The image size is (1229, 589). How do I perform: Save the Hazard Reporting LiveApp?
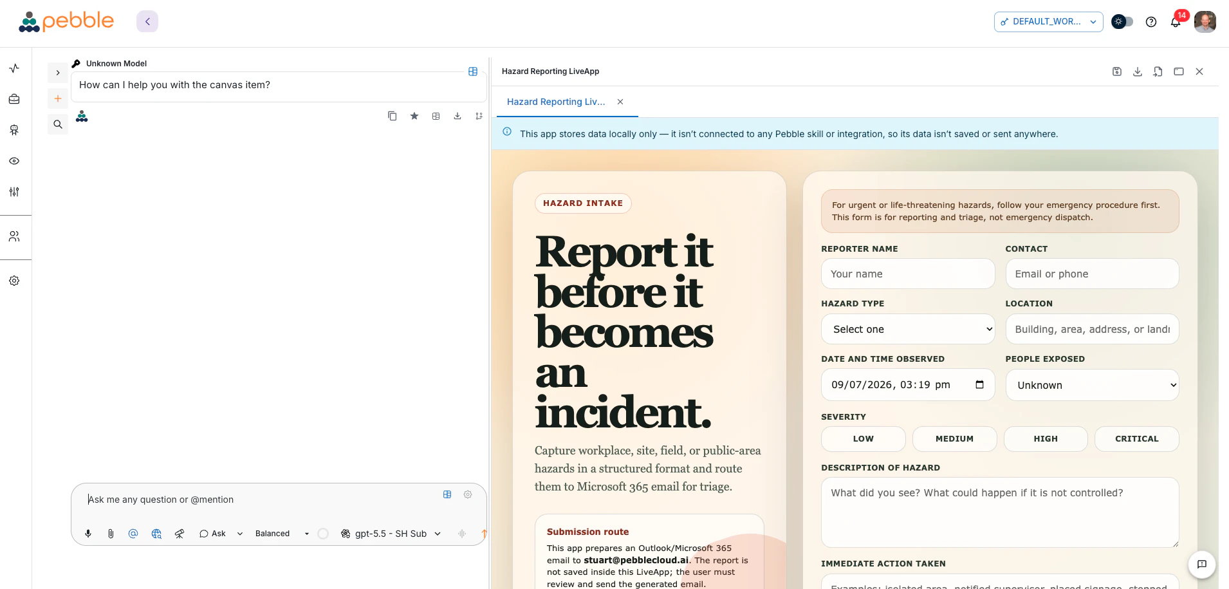1117,71
